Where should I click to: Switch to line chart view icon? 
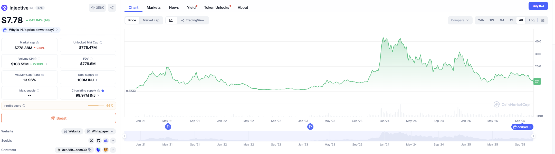[171, 20]
